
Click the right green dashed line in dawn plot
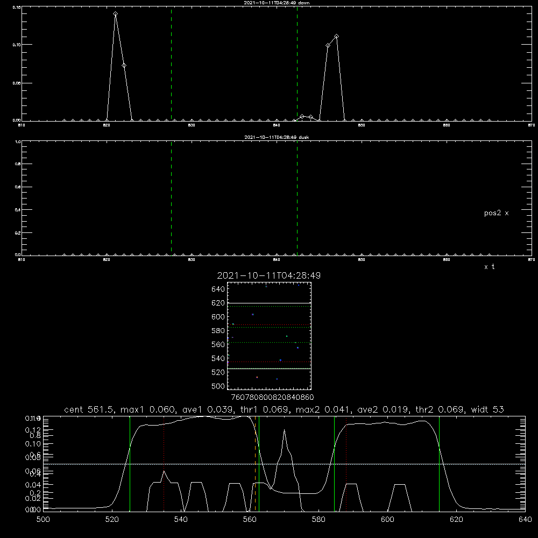tap(297, 64)
